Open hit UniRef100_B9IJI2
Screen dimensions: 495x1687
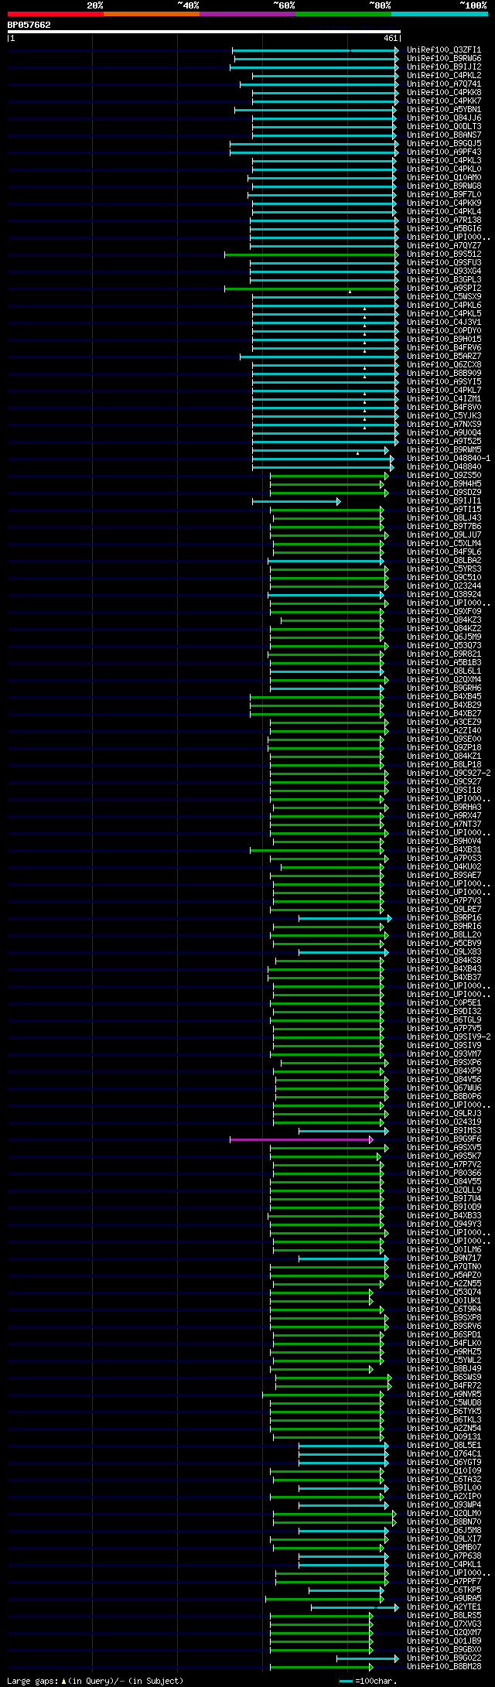[444, 67]
